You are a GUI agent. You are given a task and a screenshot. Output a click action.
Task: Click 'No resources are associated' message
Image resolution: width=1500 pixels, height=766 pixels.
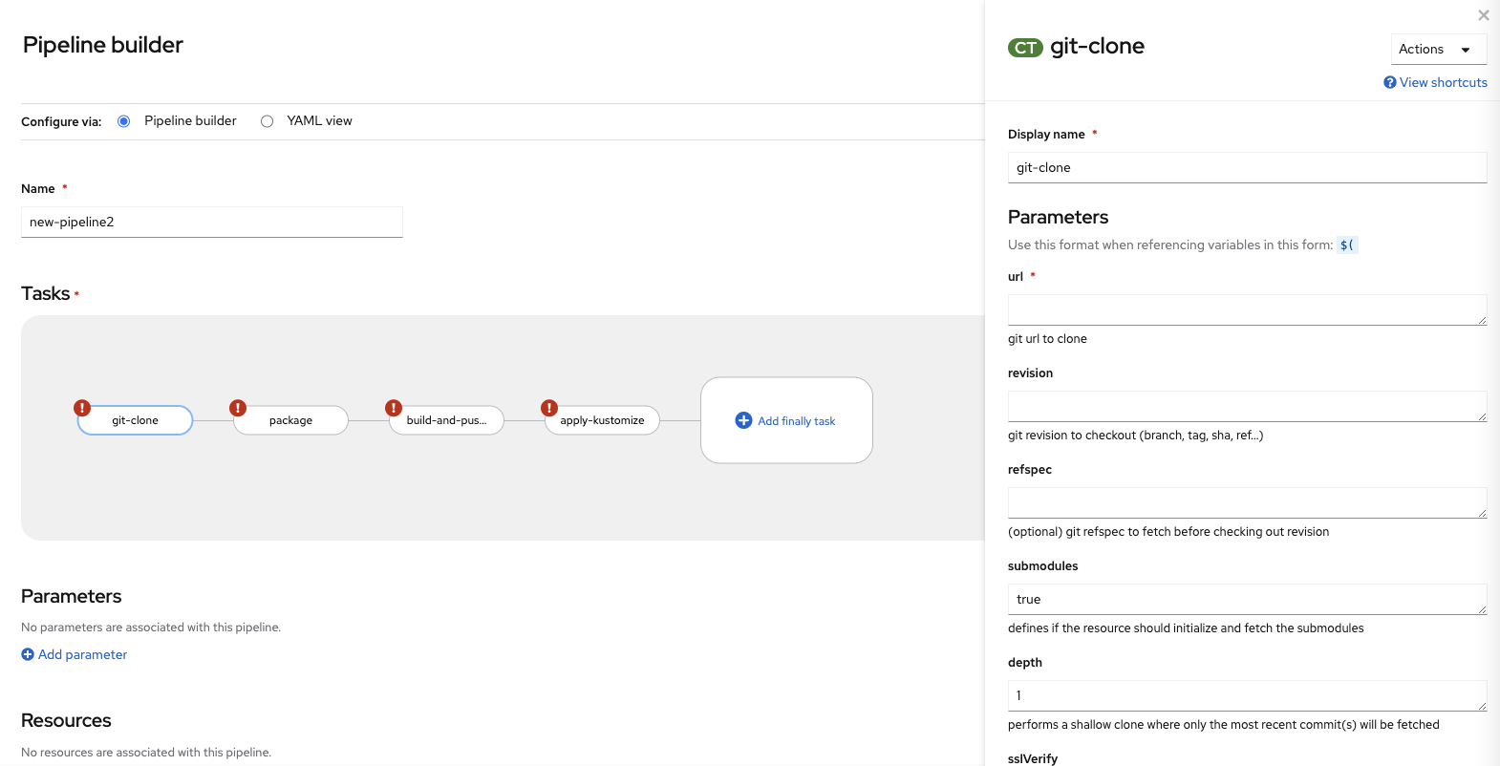pos(146,753)
